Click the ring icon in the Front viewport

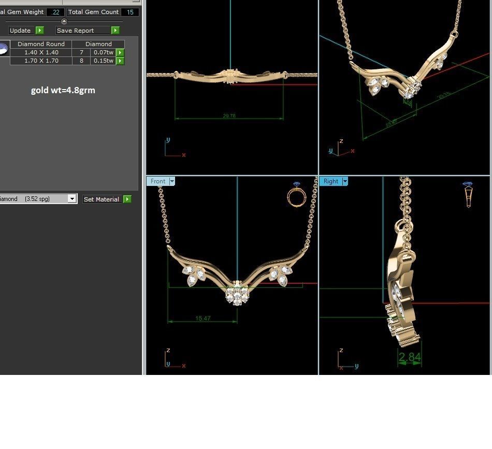[x=297, y=195]
